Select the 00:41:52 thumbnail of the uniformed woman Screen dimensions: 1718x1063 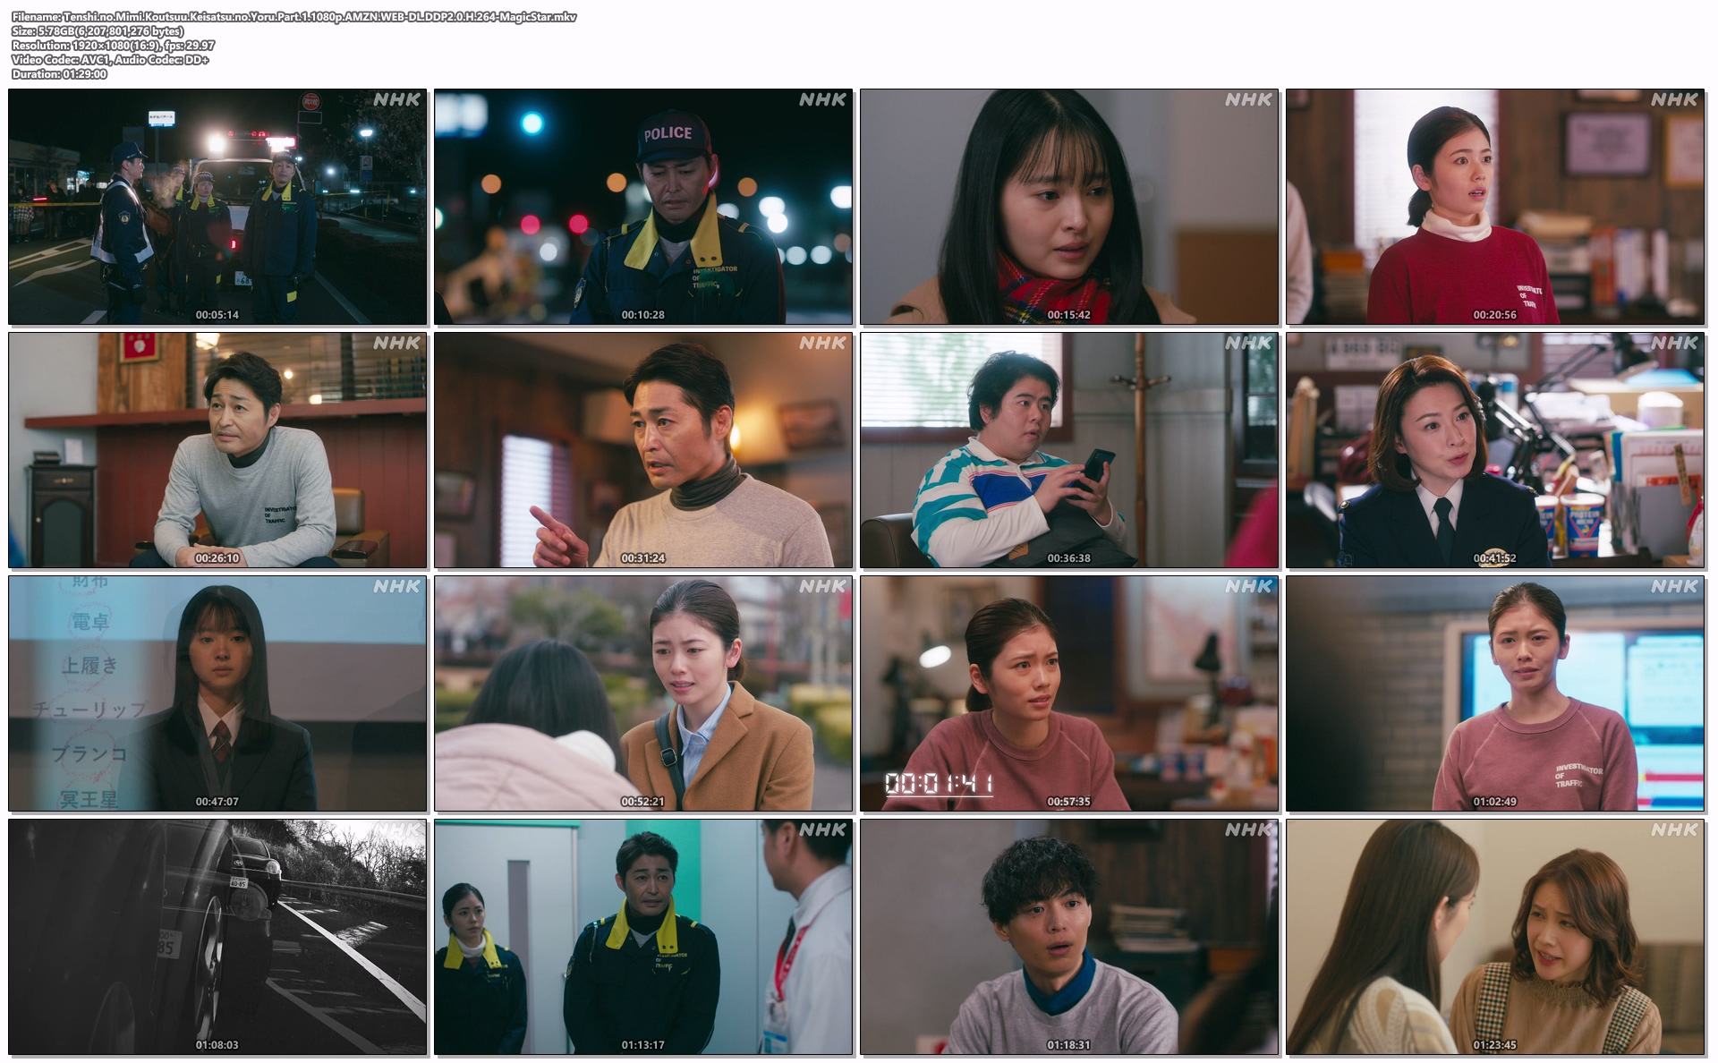pyautogui.click(x=1495, y=450)
